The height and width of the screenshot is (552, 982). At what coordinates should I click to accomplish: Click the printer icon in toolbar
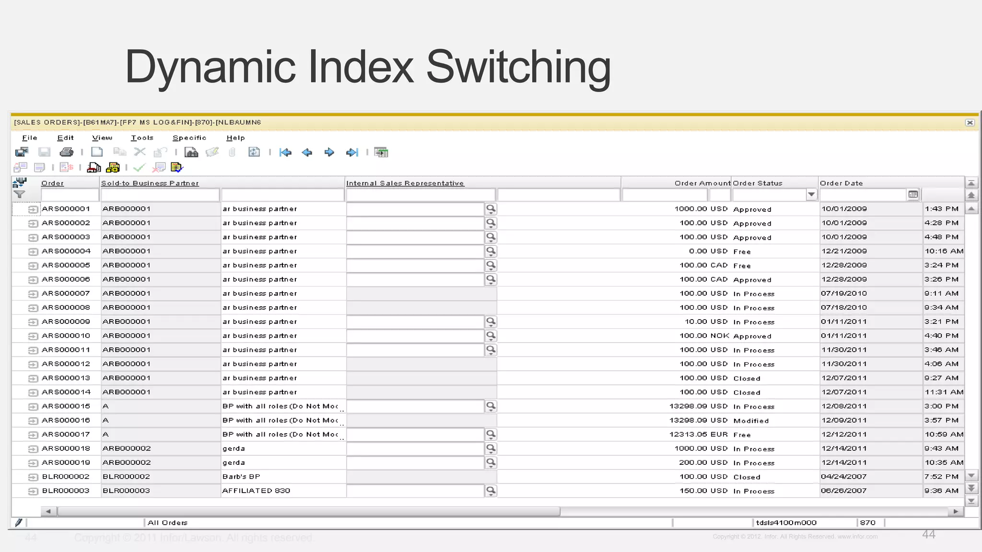(66, 152)
